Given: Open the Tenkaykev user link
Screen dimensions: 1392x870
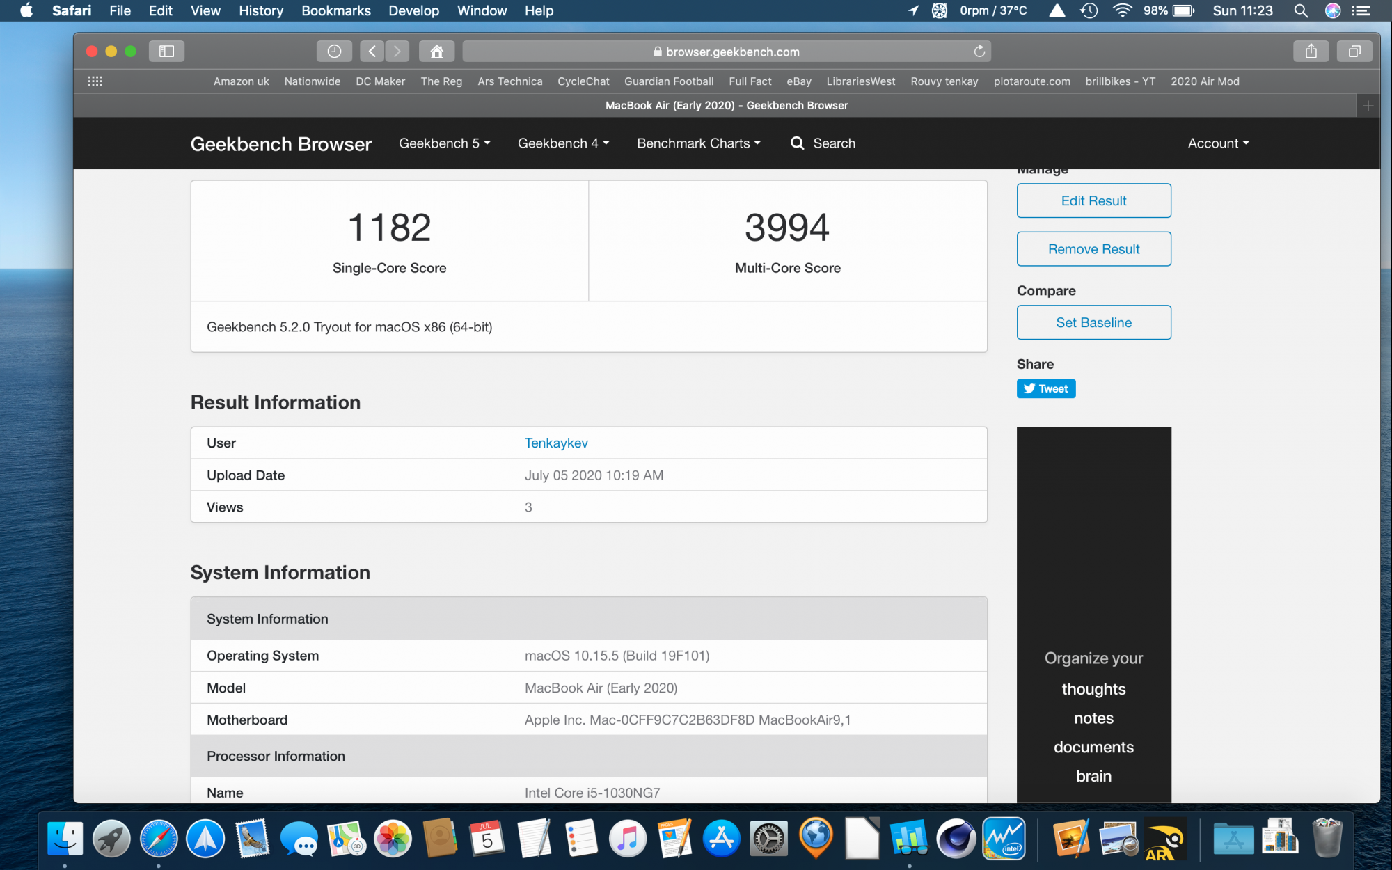Looking at the screenshot, I should click(556, 443).
